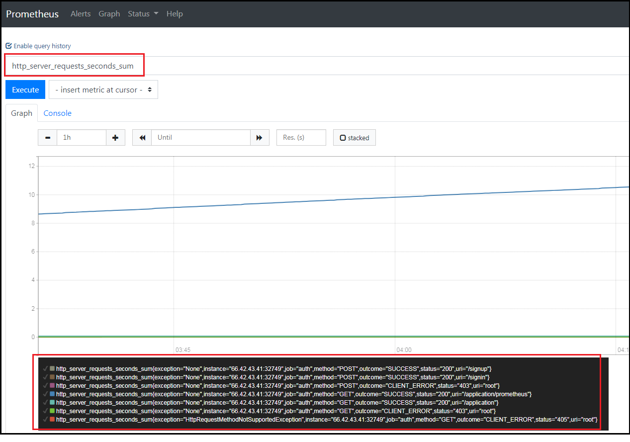
Task: Select legend text for status="405" series
Action: [x=327, y=419]
